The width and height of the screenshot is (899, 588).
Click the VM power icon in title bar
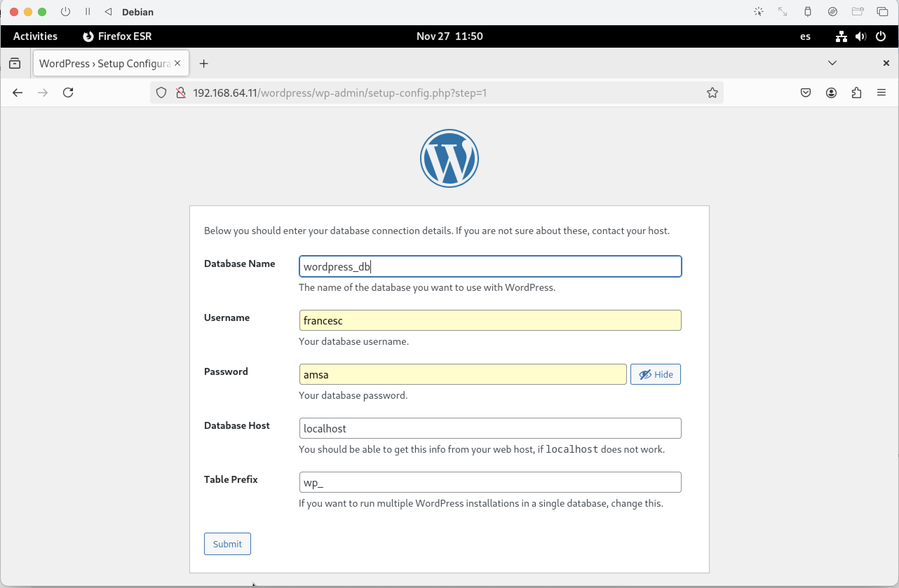pyautogui.click(x=65, y=12)
